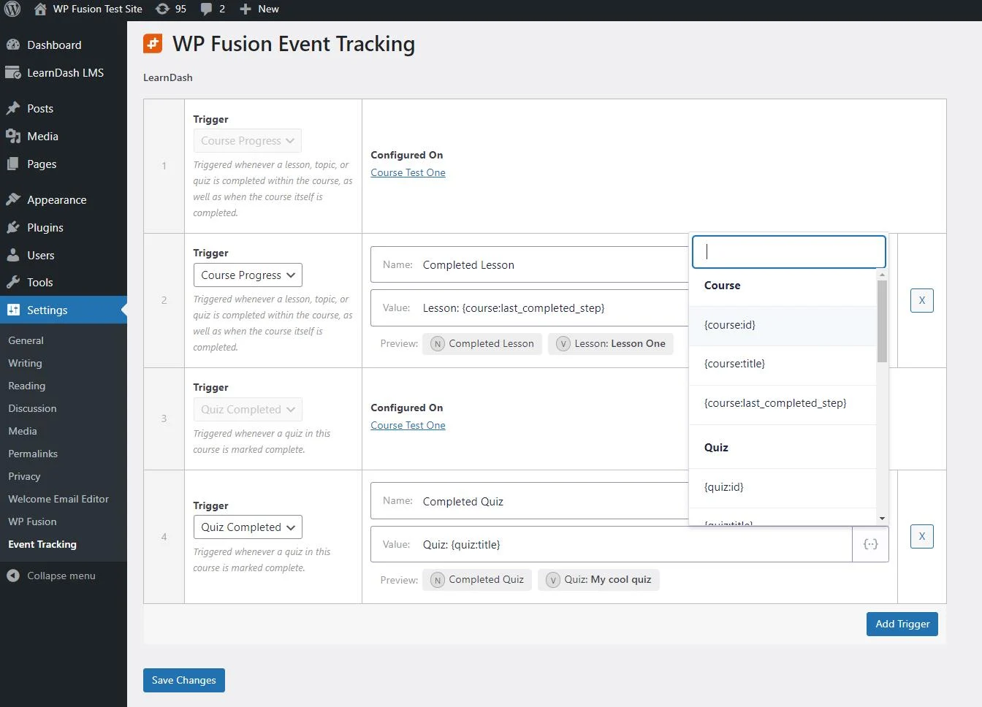
Task: Open comments bubble icon showing 2
Action: pos(207,9)
